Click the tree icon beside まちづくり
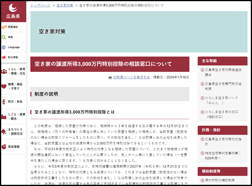This screenshot has height=186, width=252. pos(4,131)
